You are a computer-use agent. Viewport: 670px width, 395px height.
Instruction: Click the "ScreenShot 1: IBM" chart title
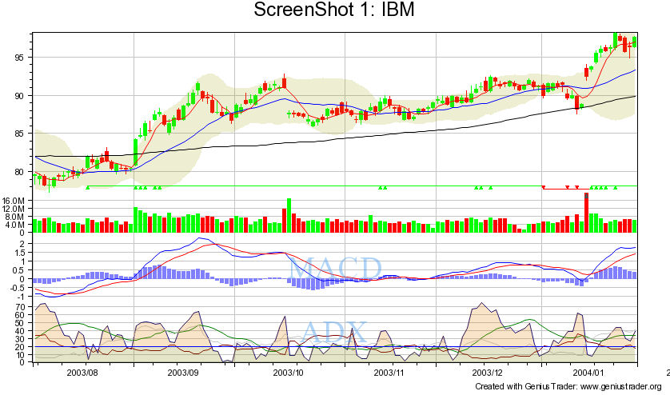[x=333, y=10]
